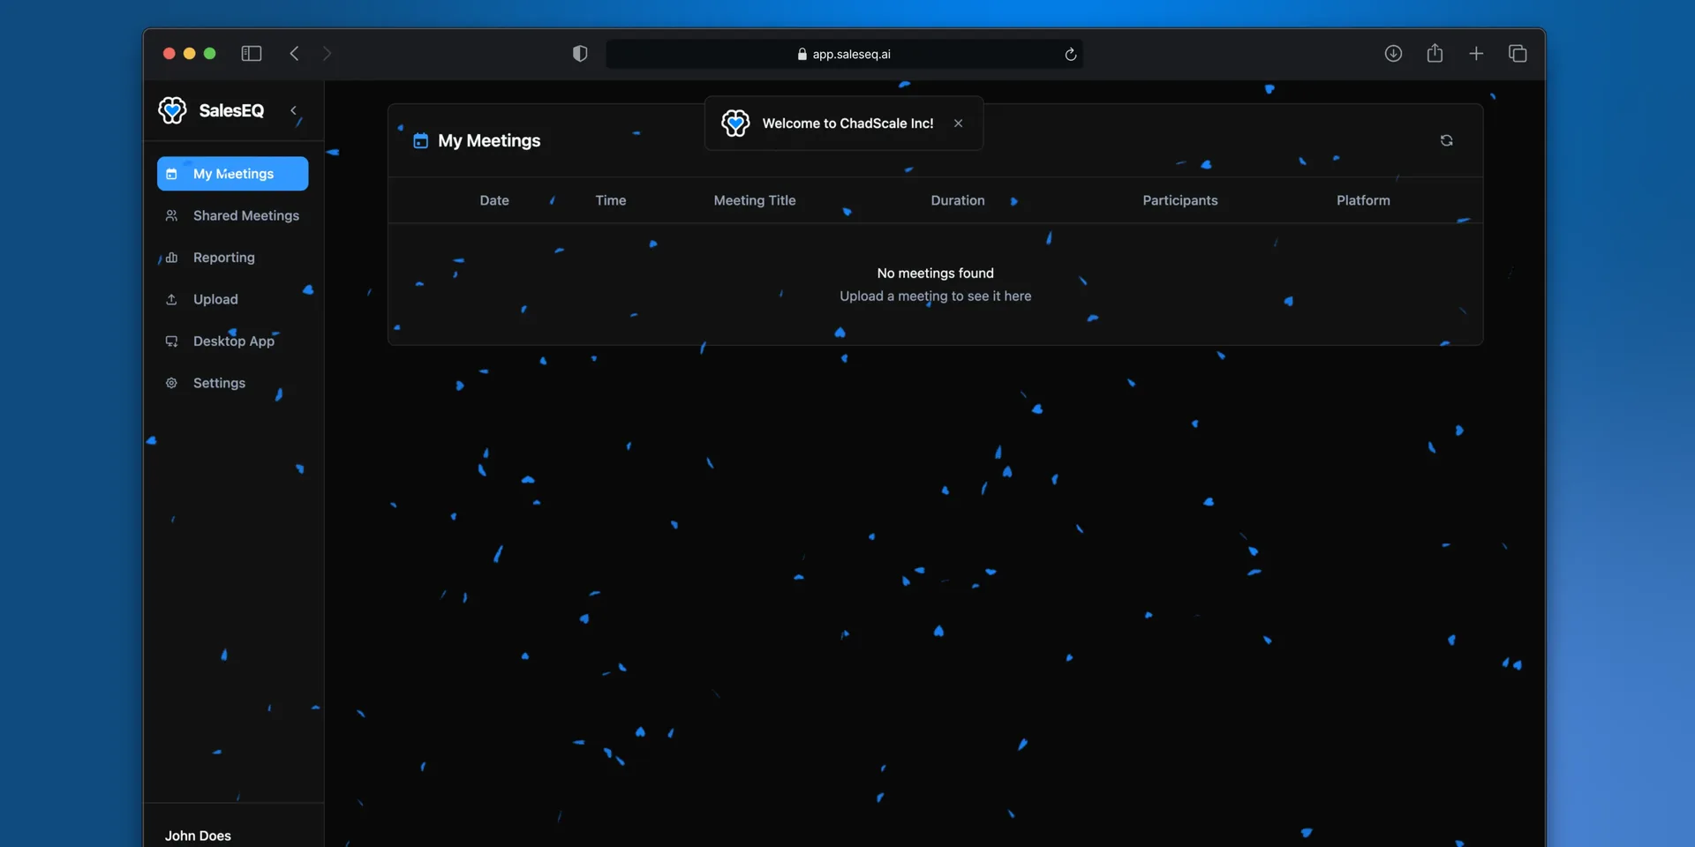1695x847 pixels.
Task: Open the Safari privacy shield report
Action: pyautogui.click(x=580, y=54)
